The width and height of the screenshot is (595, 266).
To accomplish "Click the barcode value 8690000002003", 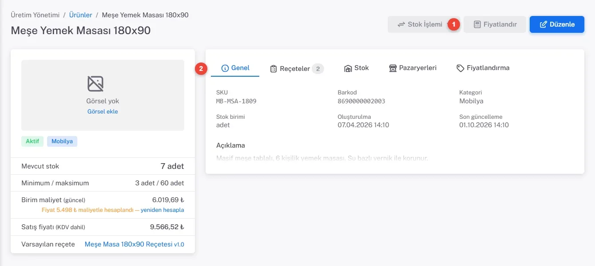I will pos(361,101).
